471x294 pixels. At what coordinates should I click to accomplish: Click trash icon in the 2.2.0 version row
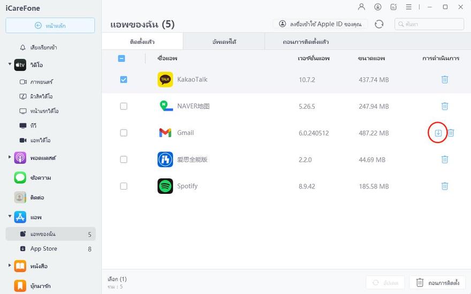(x=445, y=160)
